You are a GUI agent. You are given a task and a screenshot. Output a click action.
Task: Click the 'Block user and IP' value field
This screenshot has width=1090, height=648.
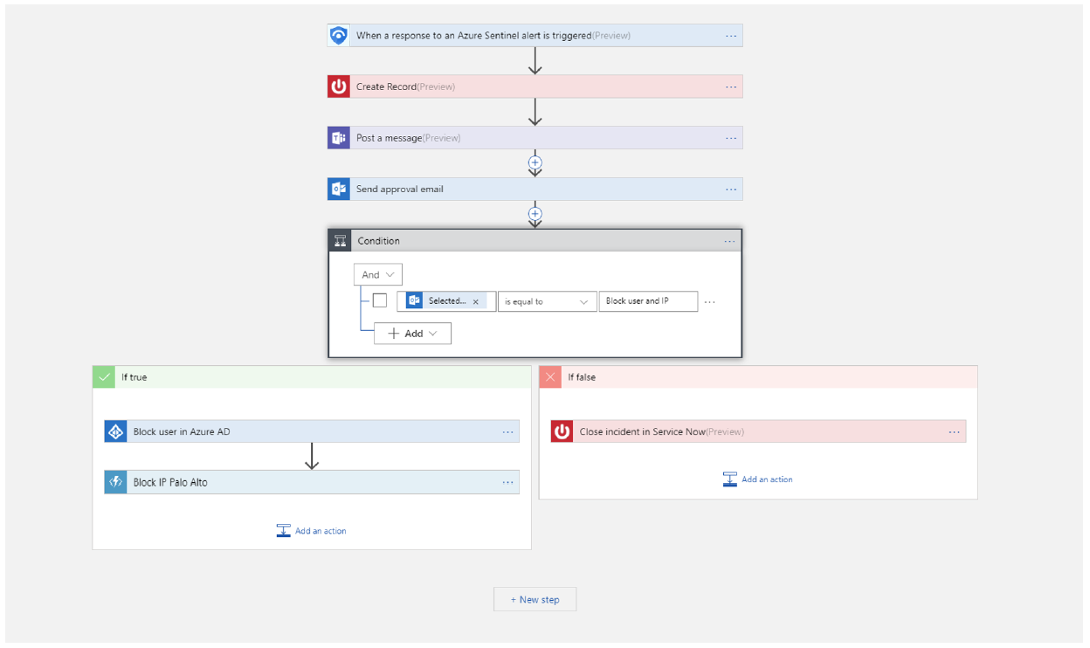point(647,301)
